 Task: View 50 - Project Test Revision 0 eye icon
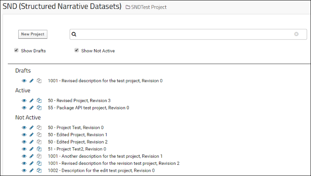[24, 128]
